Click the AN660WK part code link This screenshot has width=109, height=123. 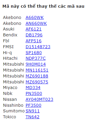pyautogui.click(x=36, y=23)
